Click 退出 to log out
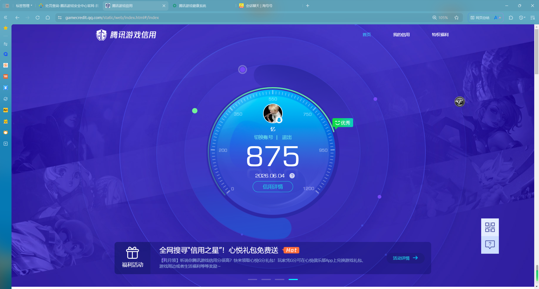 point(287,137)
